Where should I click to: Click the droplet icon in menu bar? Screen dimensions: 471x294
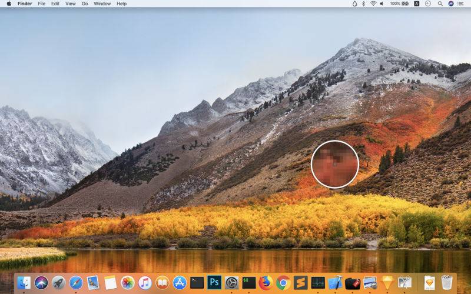[x=355, y=4]
